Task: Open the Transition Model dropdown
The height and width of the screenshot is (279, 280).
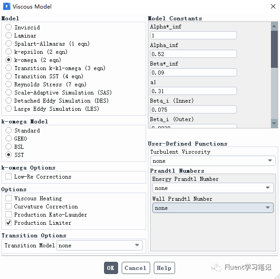Action: tap(99, 246)
